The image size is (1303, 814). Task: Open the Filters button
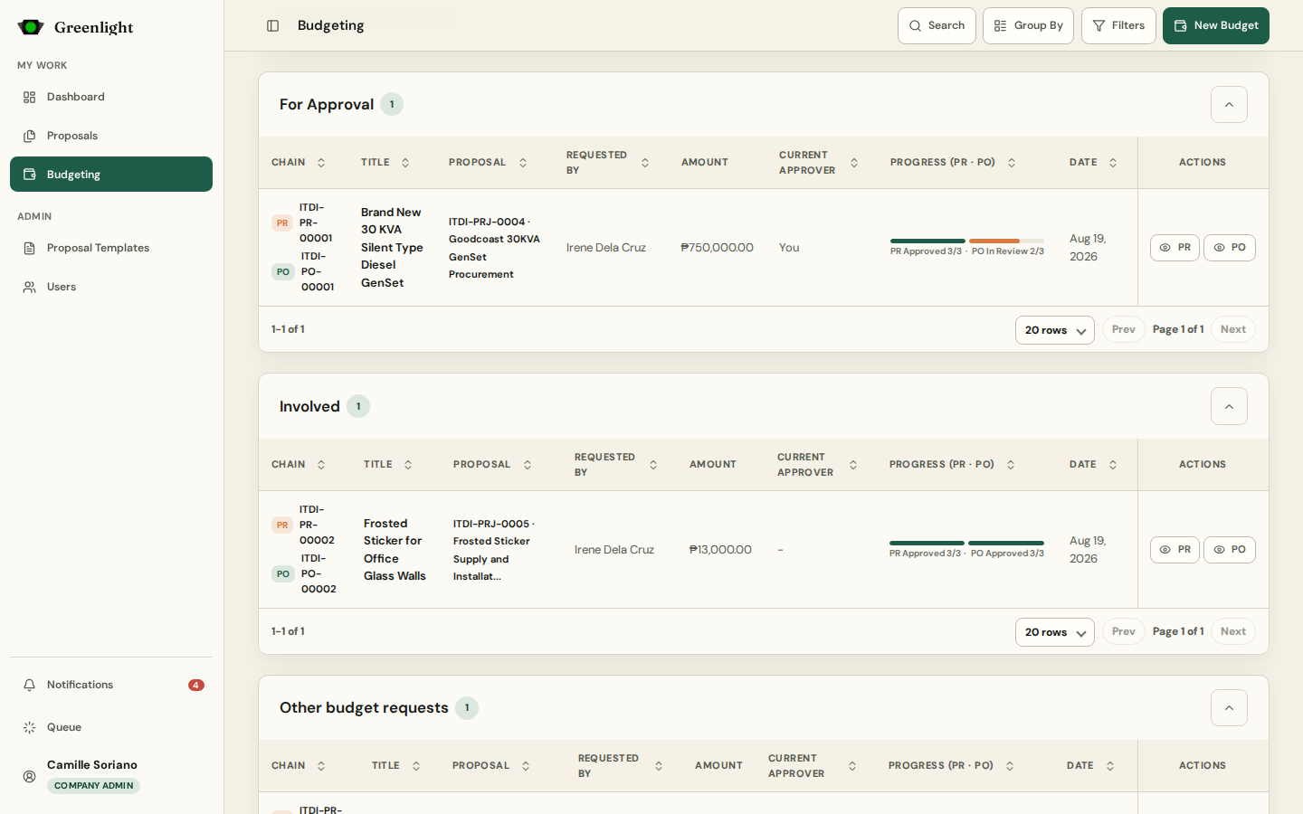click(1118, 26)
